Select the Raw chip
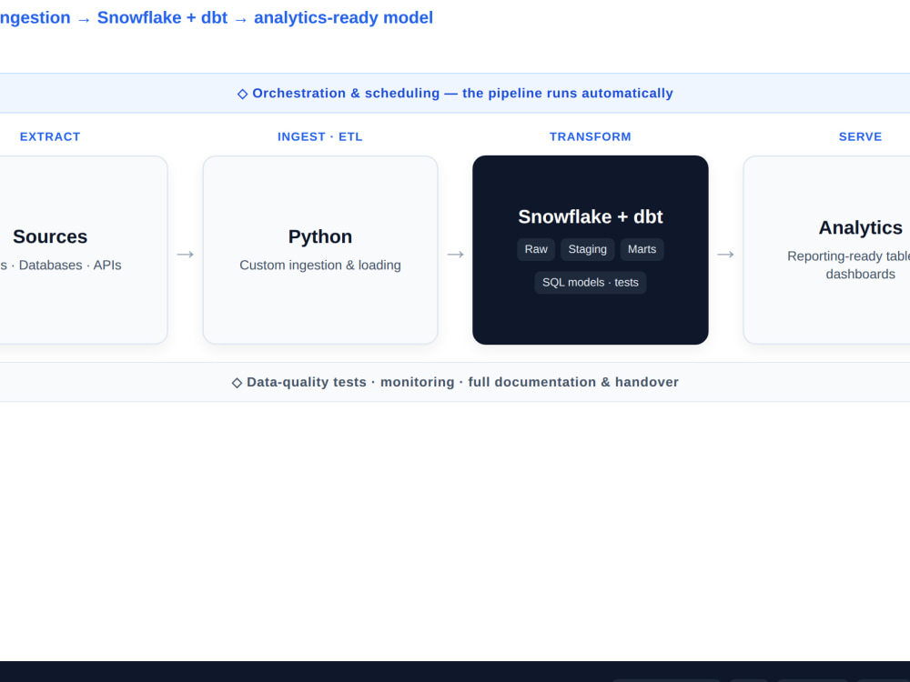Screen dimensions: 910x682 pos(536,249)
